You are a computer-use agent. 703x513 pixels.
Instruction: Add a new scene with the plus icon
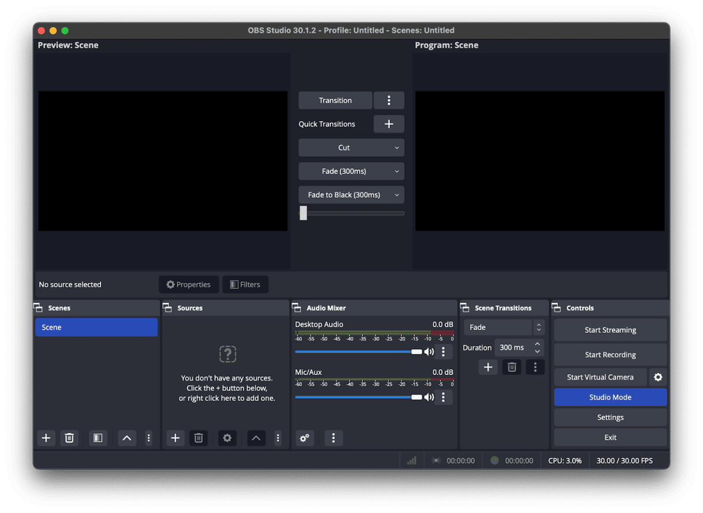[x=46, y=438]
